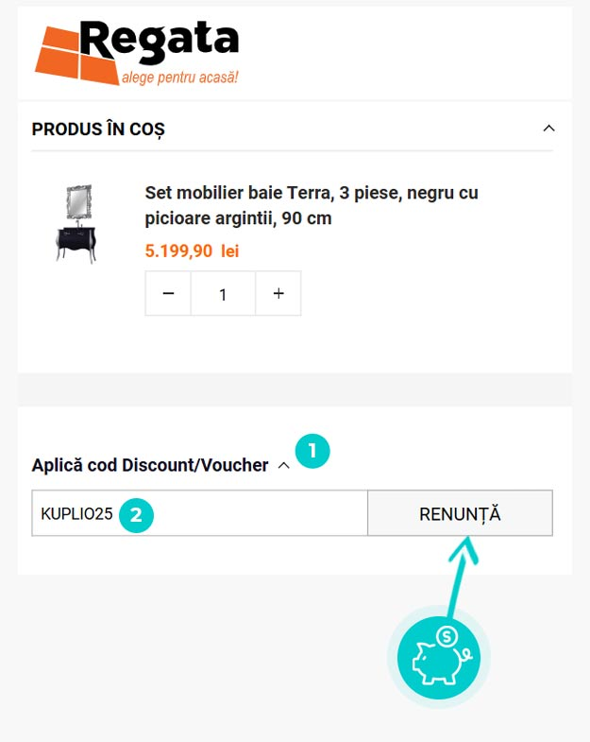590x742 pixels.
Task: Collapse the Discount/Voucher chevron arrow
Action: tap(284, 465)
